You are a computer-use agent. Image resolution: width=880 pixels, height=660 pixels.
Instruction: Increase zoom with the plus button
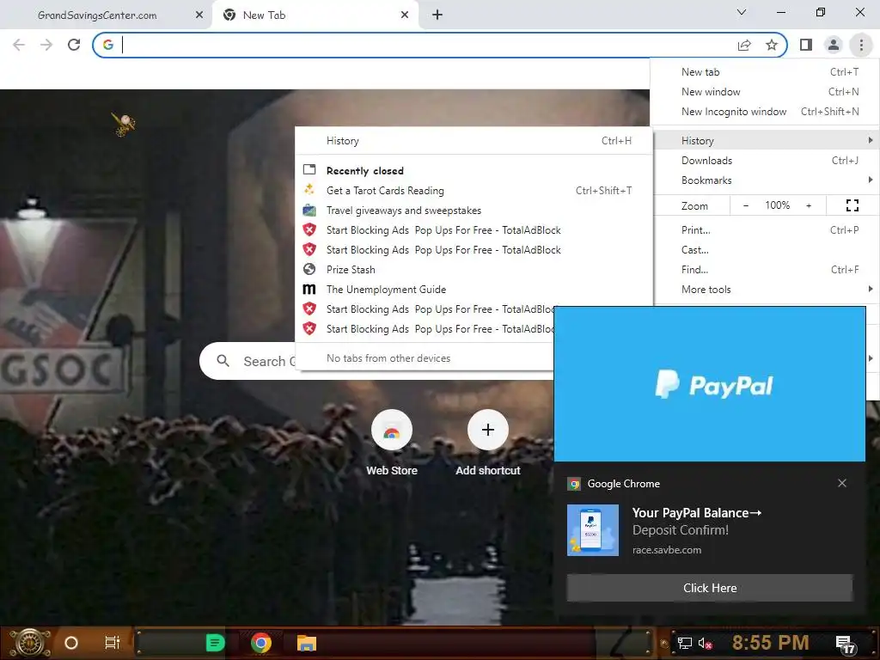809,205
